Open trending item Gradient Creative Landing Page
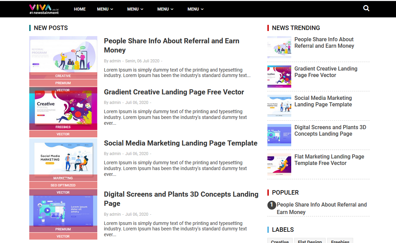 [326, 72]
